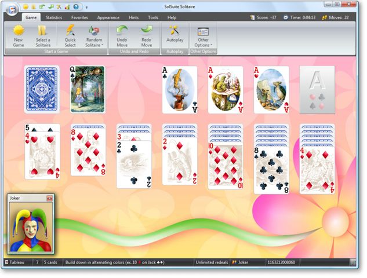
Task: Go to the Hints tab
Action: [133, 18]
